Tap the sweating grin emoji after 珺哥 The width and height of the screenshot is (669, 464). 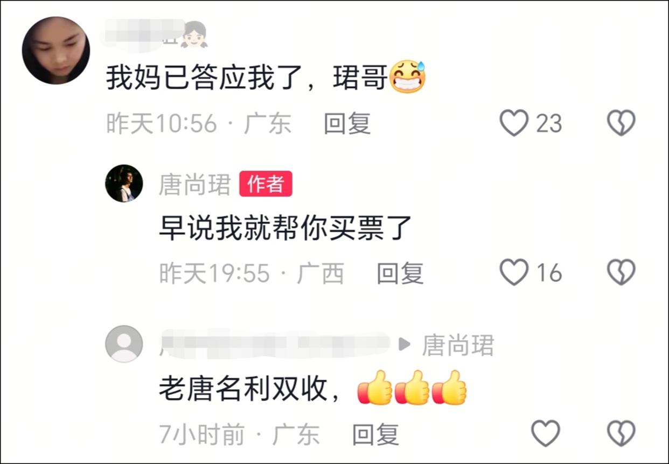tap(408, 76)
